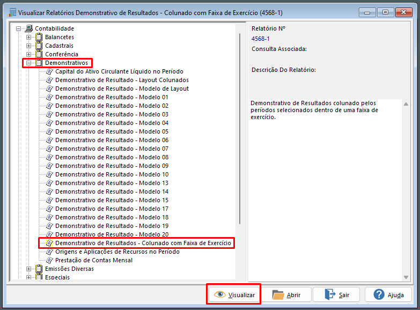The image size is (420, 310).
Task: Expand the Especiais folder node
Action: (28, 277)
